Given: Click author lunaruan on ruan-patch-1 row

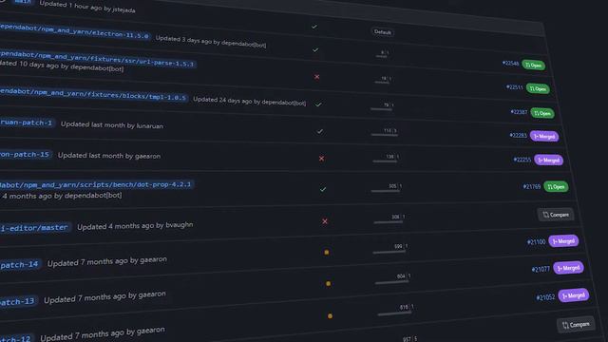Looking at the screenshot, I should coord(150,126).
